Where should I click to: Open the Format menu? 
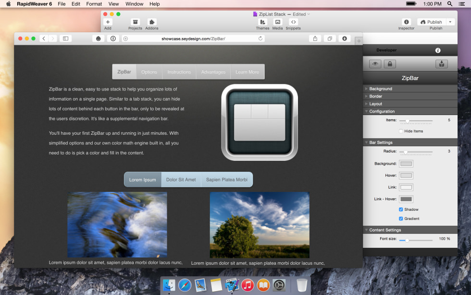coord(94,4)
